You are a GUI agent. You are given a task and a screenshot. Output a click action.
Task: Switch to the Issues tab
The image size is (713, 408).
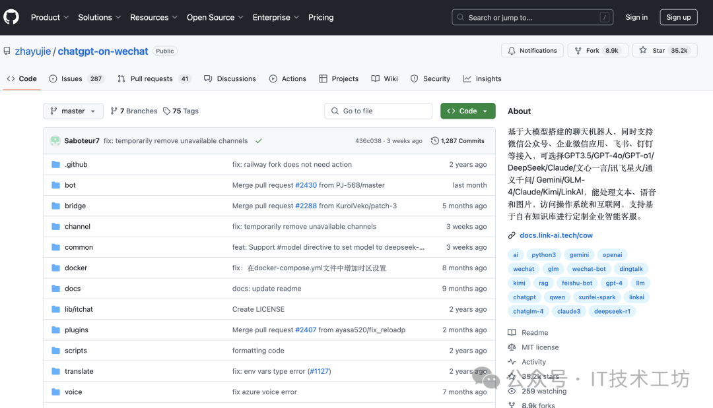click(x=77, y=78)
